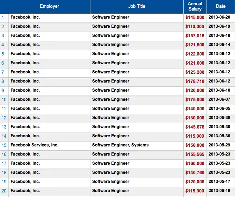
Task: Click the Job Title column header
Action: pyautogui.click(x=137, y=6)
